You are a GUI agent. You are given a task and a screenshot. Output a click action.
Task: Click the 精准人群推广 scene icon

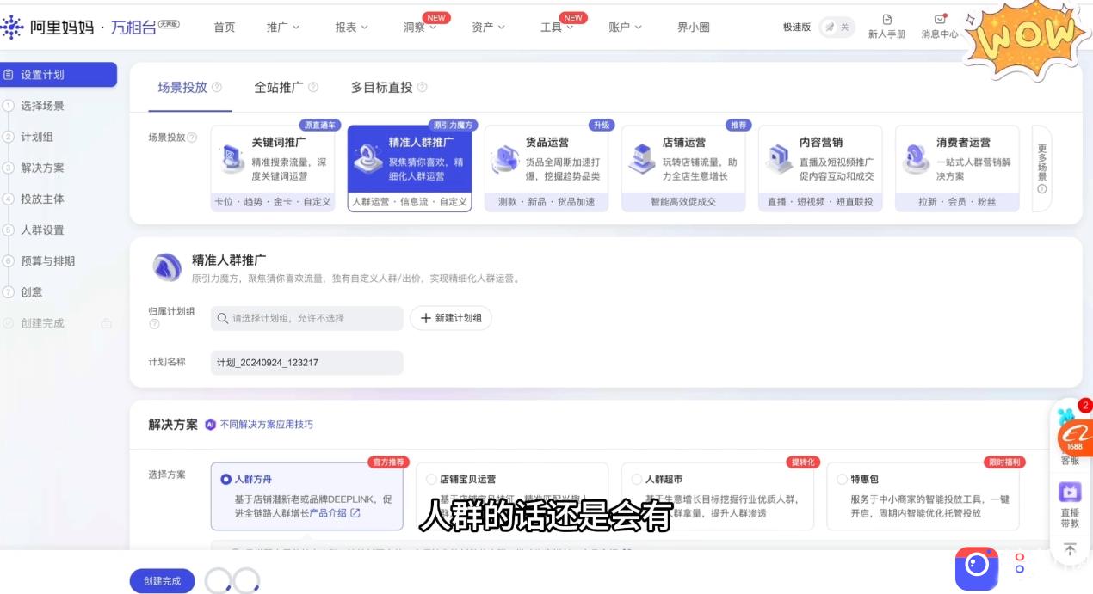click(x=367, y=160)
